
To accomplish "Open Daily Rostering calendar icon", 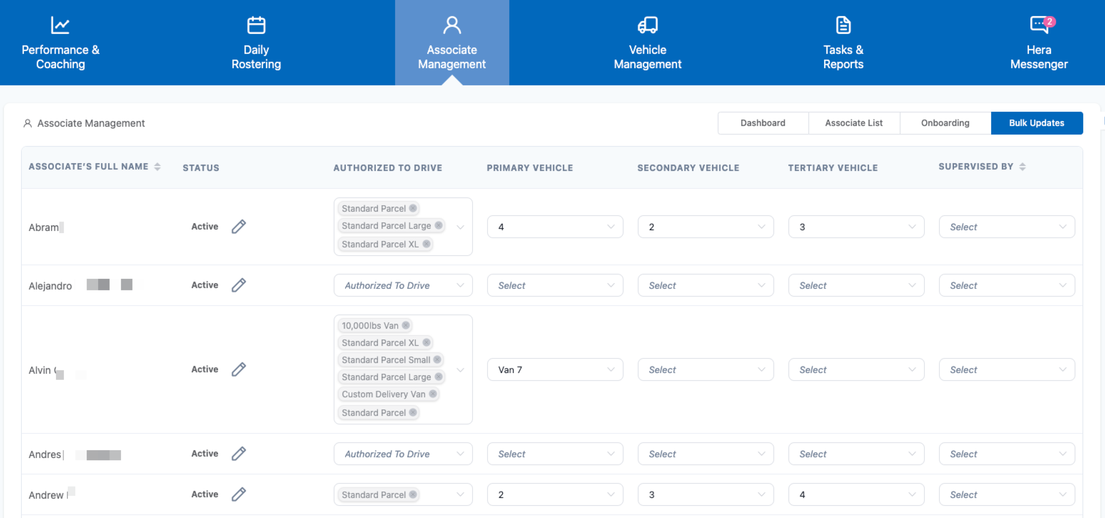I will click(x=256, y=25).
